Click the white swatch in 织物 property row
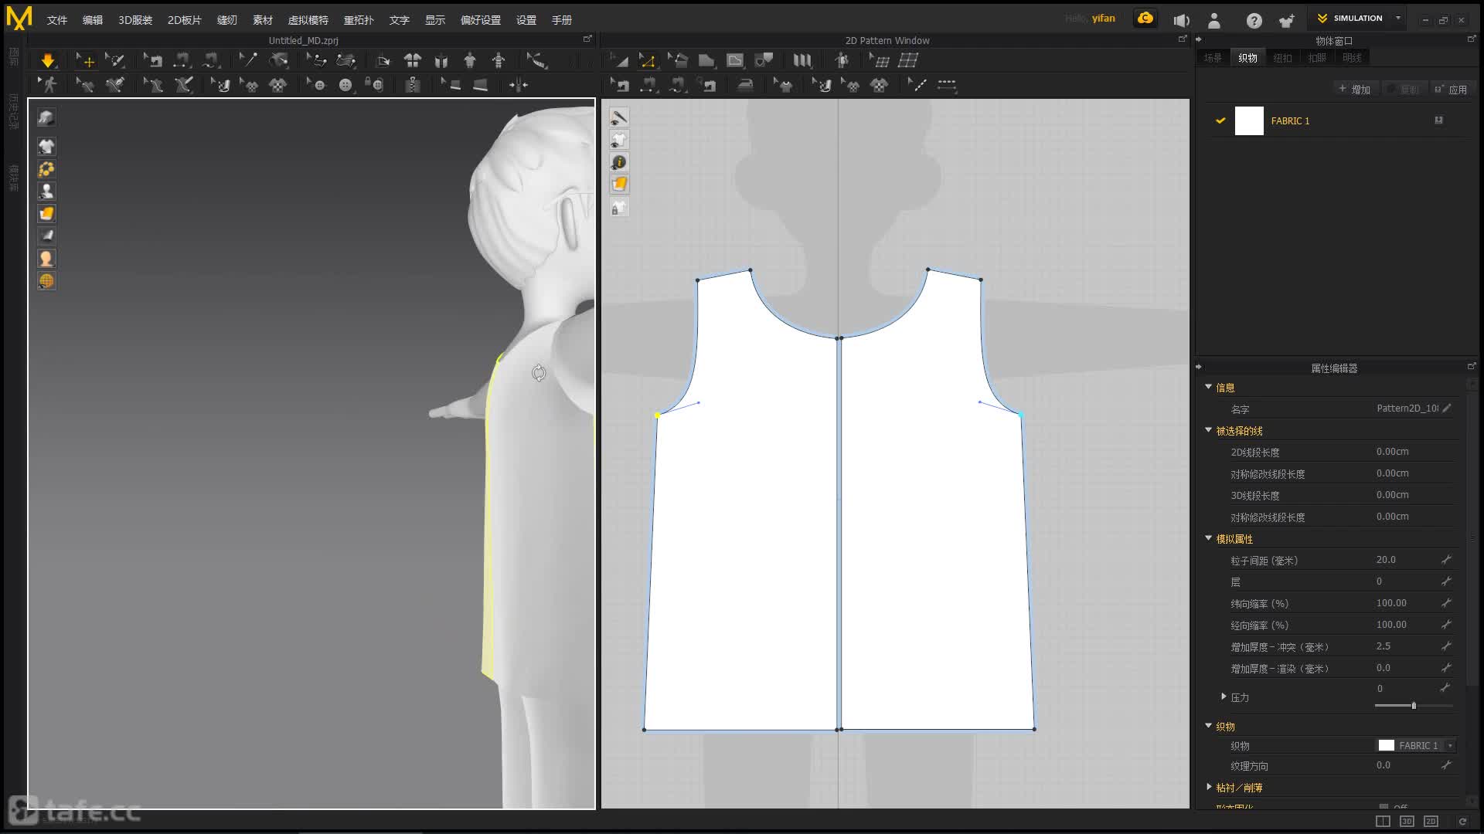 [1387, 745]
